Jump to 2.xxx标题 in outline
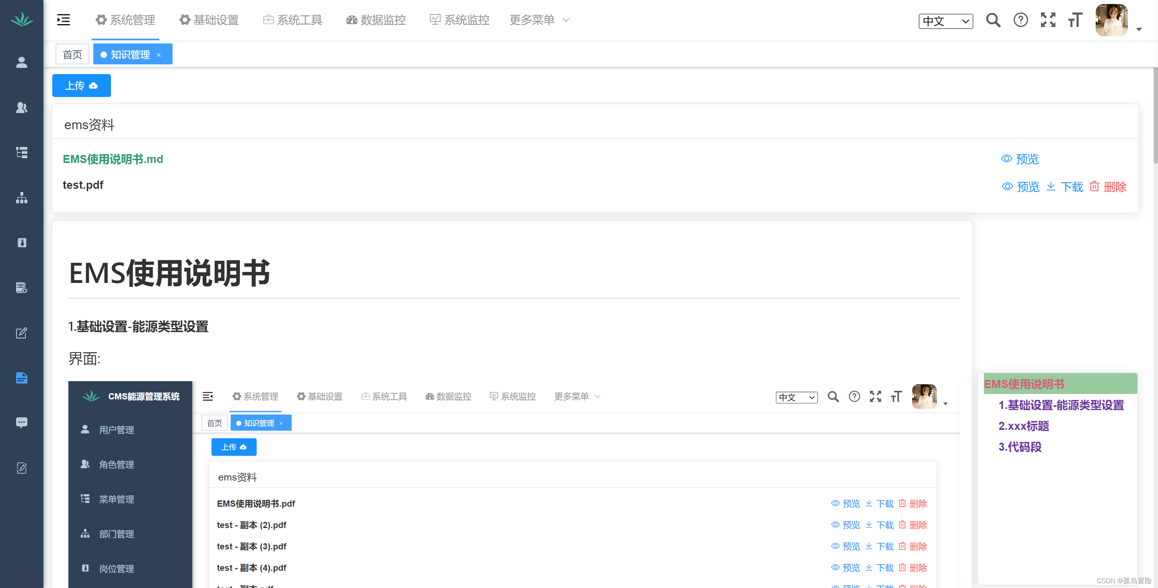This screenshot has height=588, width=1158. pyautogui.click(x=1024, y=426)
